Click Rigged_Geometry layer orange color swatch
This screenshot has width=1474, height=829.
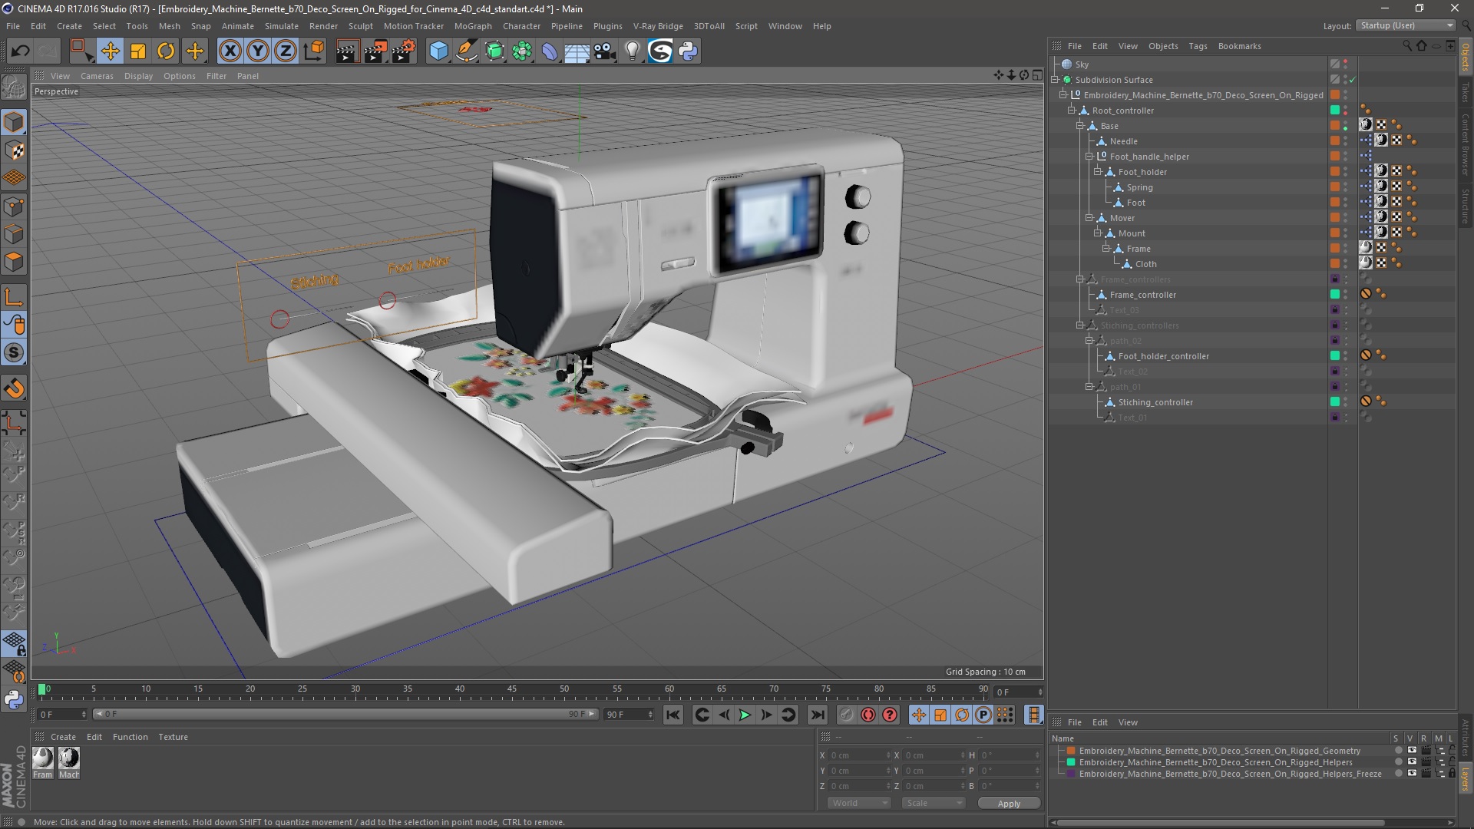pyautogui.click(x=1070, y=751)
